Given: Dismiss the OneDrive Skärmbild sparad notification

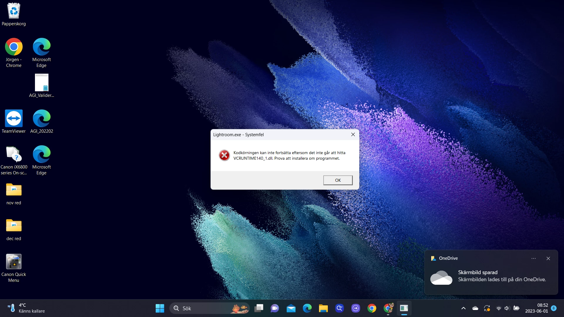Looking at the screenshot, I should [548, 258].
